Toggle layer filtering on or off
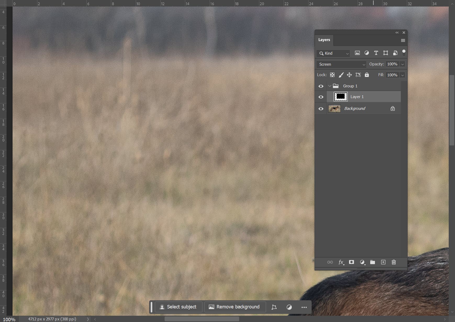This screenshot has height=322, width=455. click(404, 53)
